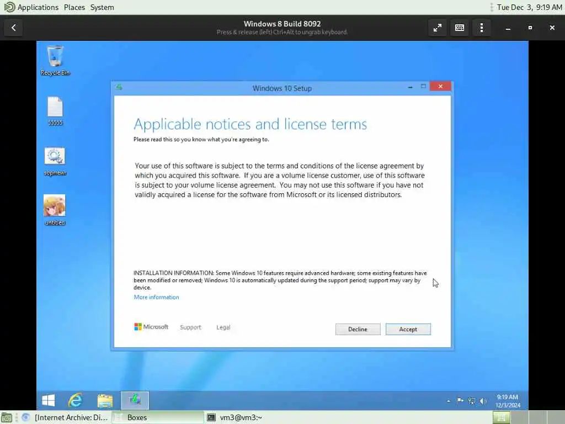This screenshot has width=565, height=424.
Task: Select the soprrewr desktop icon
Action: 55,162
